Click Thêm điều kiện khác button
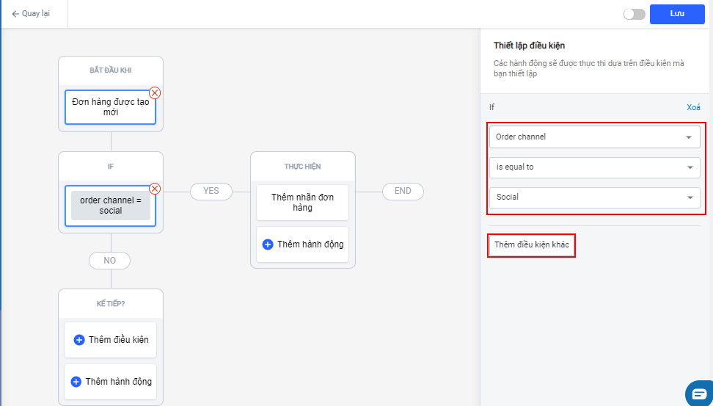 [532, 244]
